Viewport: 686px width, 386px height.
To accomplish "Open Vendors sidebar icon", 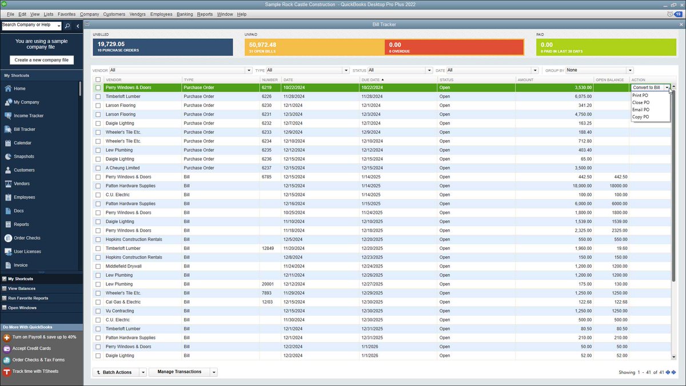I will pos(8,184).
